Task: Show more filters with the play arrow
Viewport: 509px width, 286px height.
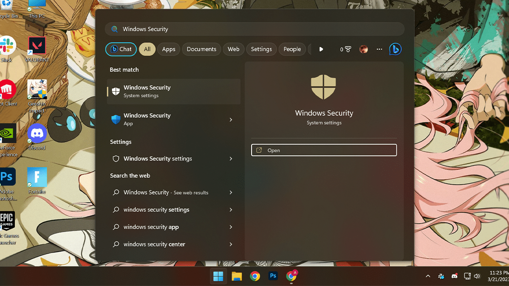Action: click(x=321, y=49)
